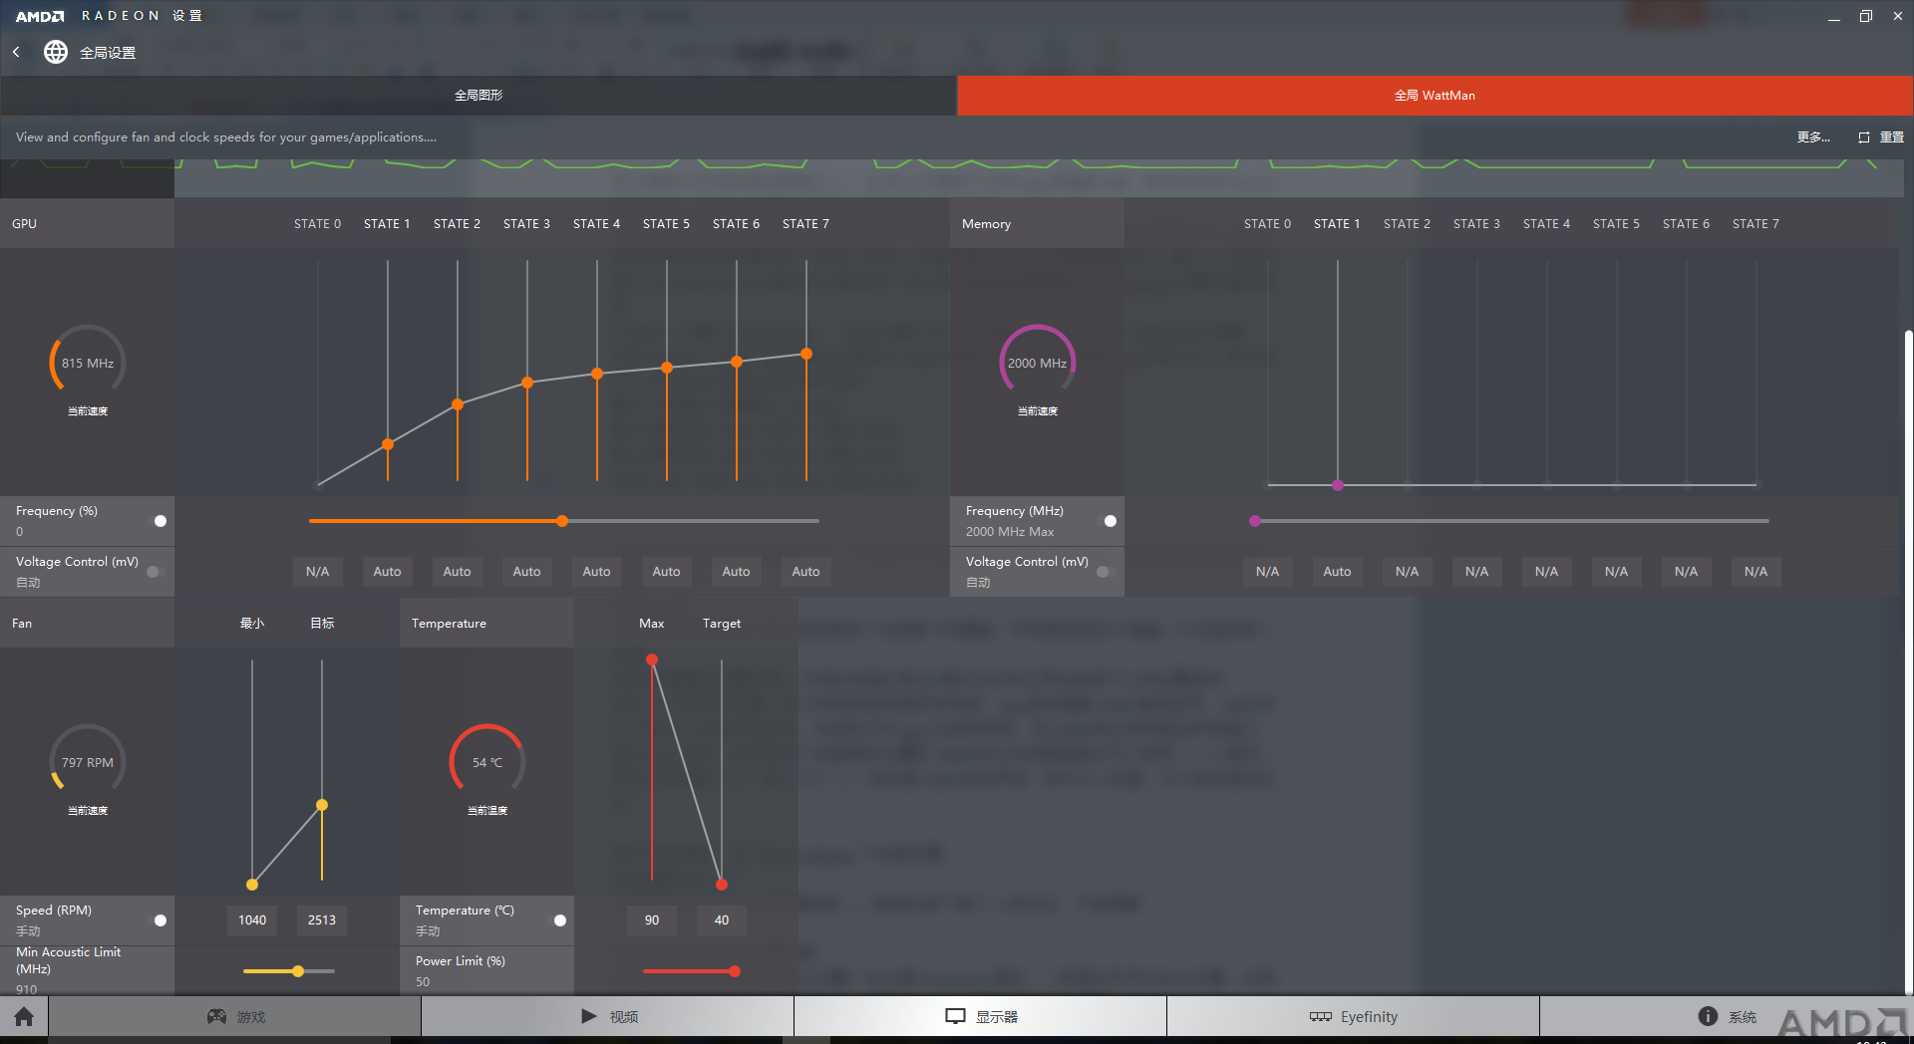Click the fan target speed field 2513
The image size is (1914, 1044).
tap(322, 920)
